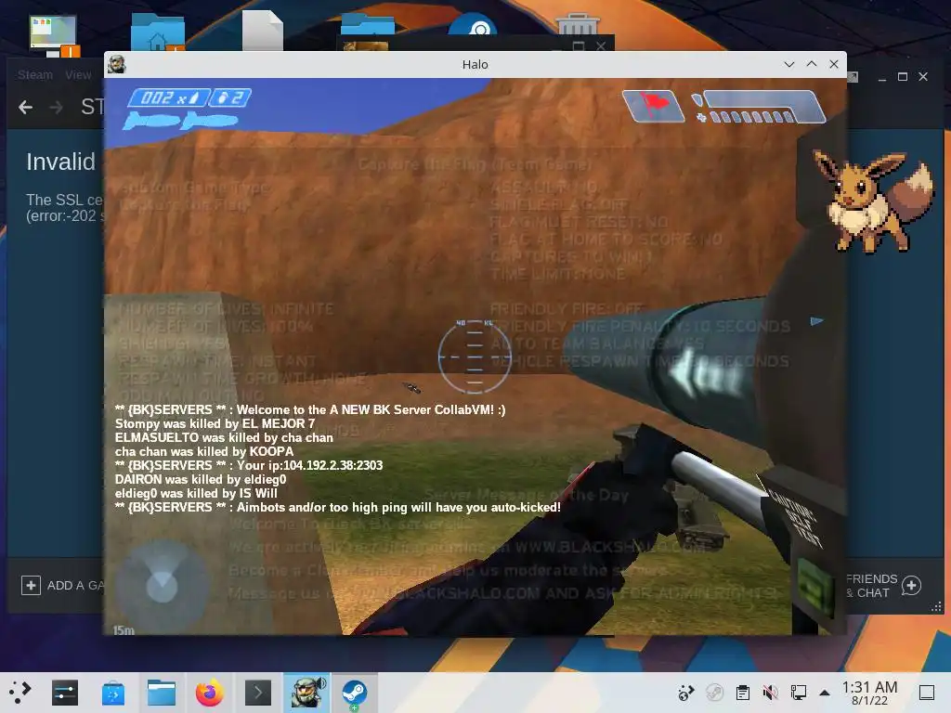Viewport: 951px width, 713px height.
Task: Click the motion tracker radar in Halo
Action: pyautogui.click(x=162, y=584)
